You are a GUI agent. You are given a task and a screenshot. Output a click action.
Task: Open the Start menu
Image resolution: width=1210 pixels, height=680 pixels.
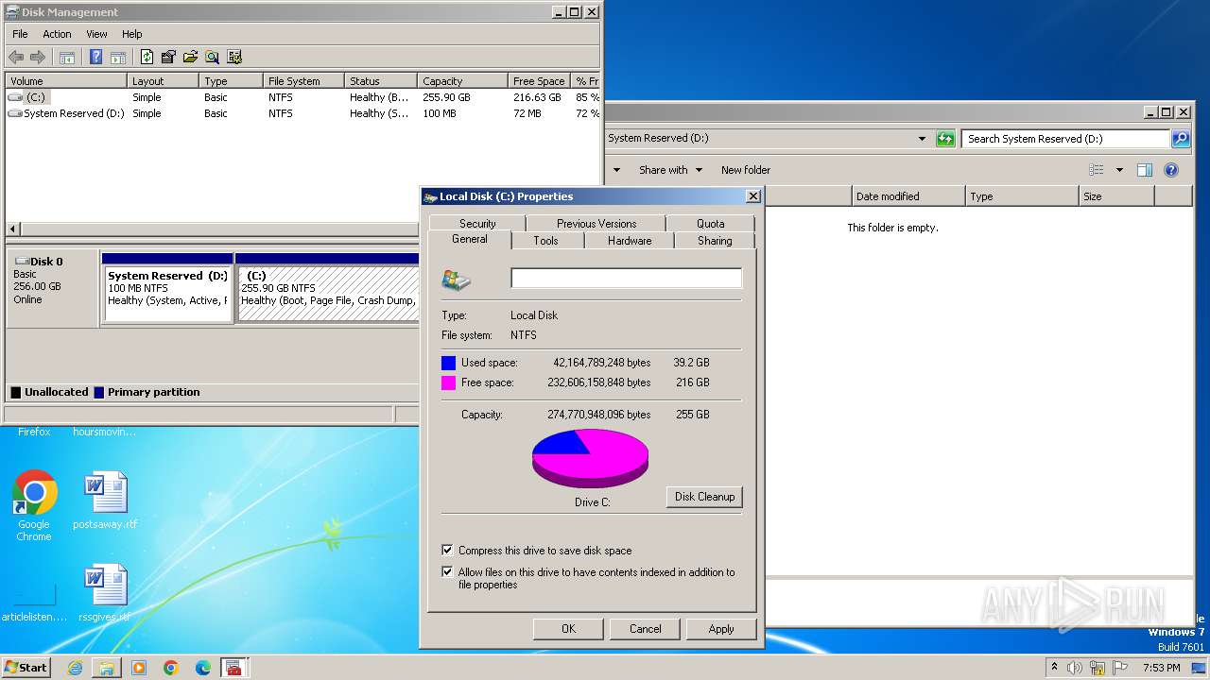(x=26, y=668)
